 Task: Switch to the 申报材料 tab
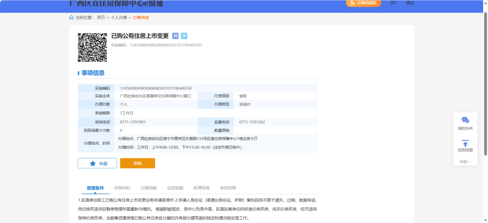122,188
